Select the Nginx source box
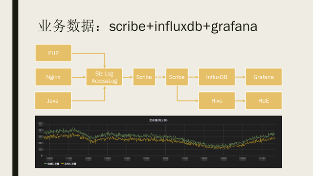 click(x=53, y=77)
